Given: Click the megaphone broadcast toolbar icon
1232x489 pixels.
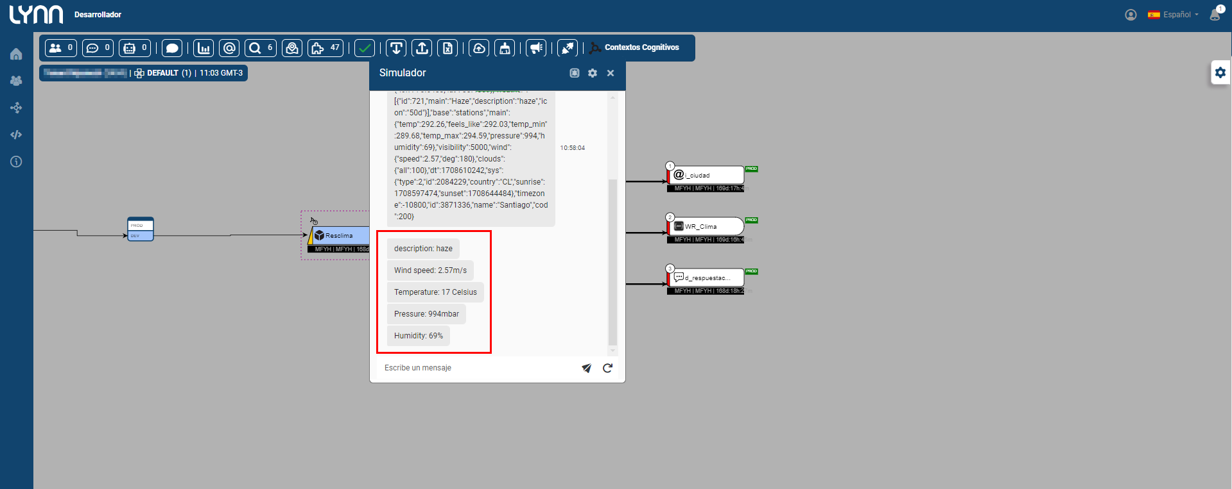Looking at the screenshot, I should (535, 48).
